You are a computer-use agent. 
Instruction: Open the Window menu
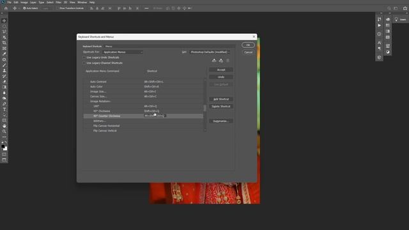82,3
